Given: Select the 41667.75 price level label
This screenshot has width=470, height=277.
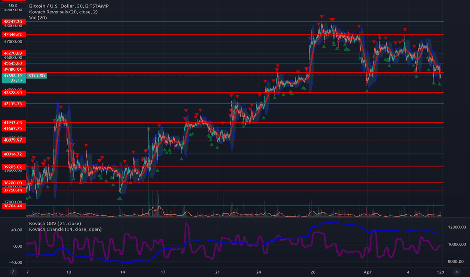Looking at the screenshot, I should [x=14, y=129].
